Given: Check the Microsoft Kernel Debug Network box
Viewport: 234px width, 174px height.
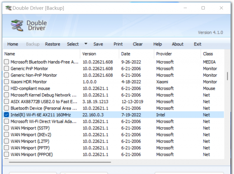Looking at the screenshot, I should coord(6,95).
